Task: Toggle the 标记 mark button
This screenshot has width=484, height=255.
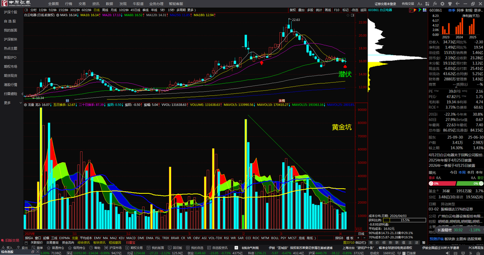Action: point(346,10)
